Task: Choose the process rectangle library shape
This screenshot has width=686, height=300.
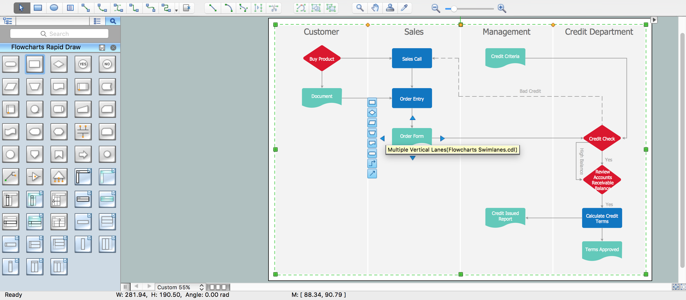Action: pyautogui.click(x=35, y=64)
